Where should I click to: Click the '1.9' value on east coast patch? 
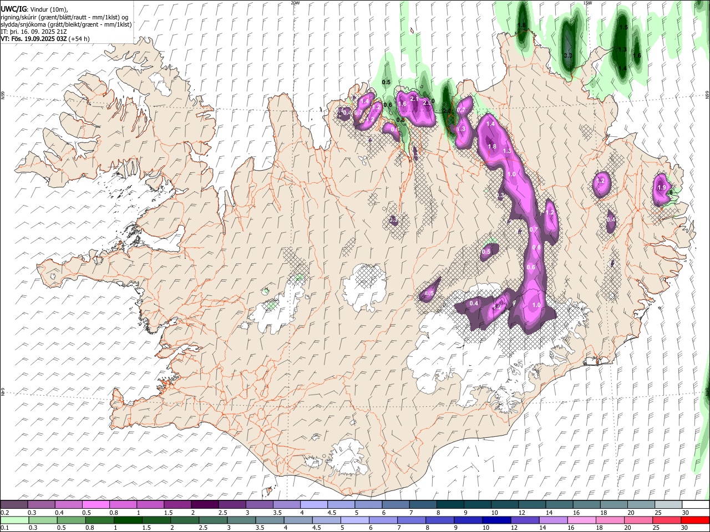tap(661, 188)
